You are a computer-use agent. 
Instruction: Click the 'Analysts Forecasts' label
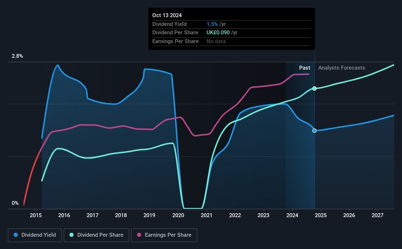click(x=341, y=68)
